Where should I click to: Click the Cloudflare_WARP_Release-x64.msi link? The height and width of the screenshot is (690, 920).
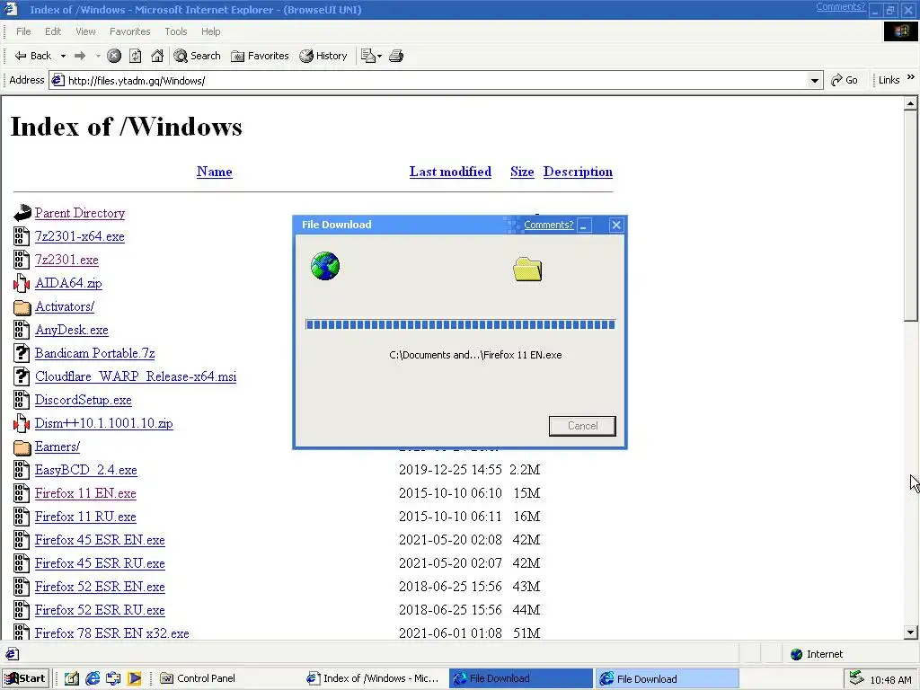pyautogui.click(x=136, y=376)
